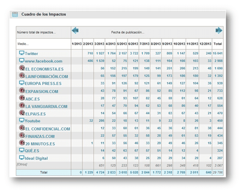
Task: Click the euro badge icon next to FINANZAS.COM
Action: [x=22, y=135]
